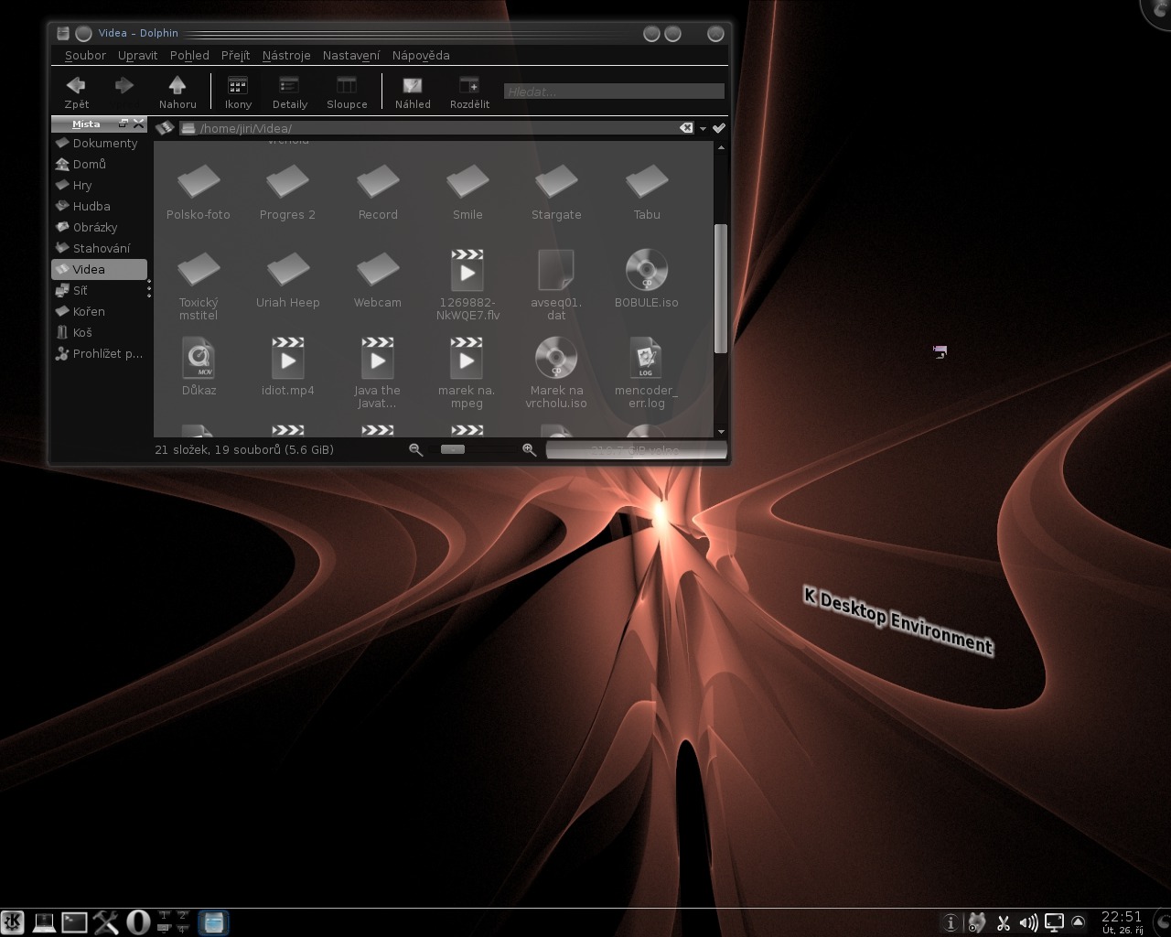Select the Prohlížet p... places entry

coord(99,353)
